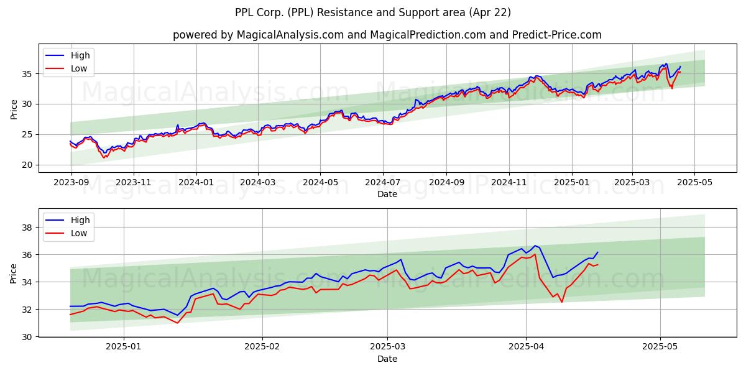Image resolution: width=746 pixels, height=373 pixels.
Task: Click the '2025-03' x-axis label in bottom chart
Action: 387,347
